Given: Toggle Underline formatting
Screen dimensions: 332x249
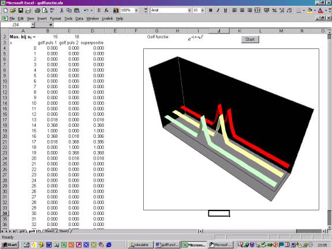Looking at the screenshot, I should coord(226,10).
